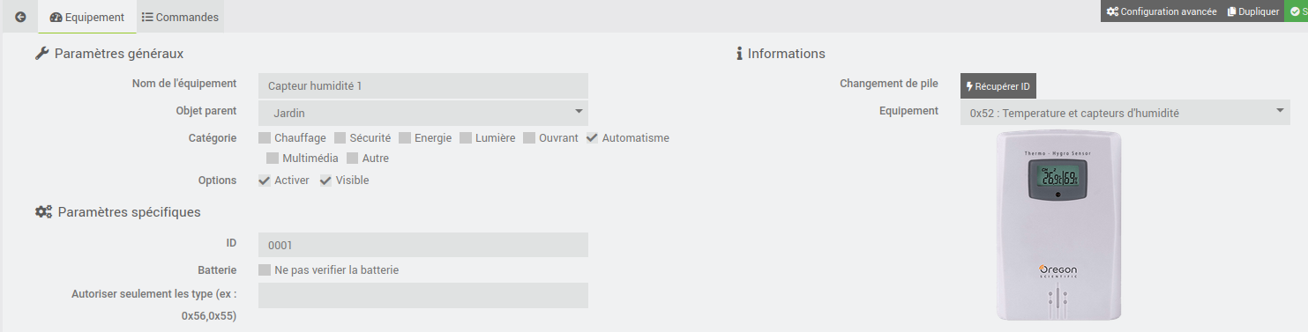The height and width of the screenshot is (332, 1308).
Task: Click the back arrow circle icon
Action: point(20,17)
